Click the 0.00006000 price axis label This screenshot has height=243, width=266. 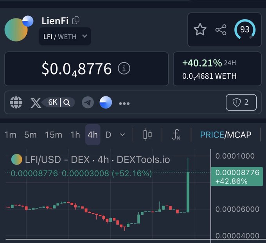pos(237,209)
